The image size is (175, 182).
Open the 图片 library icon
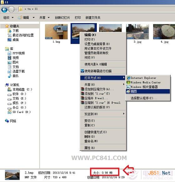point(9,62)
